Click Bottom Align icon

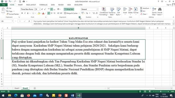[x=54, y=9]
